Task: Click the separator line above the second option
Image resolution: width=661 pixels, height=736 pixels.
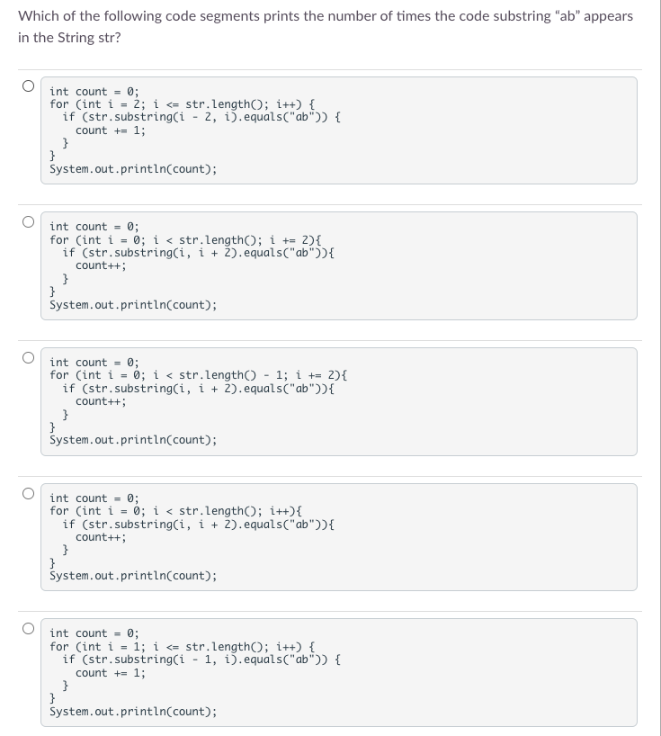Action: [x=330, y=200]
